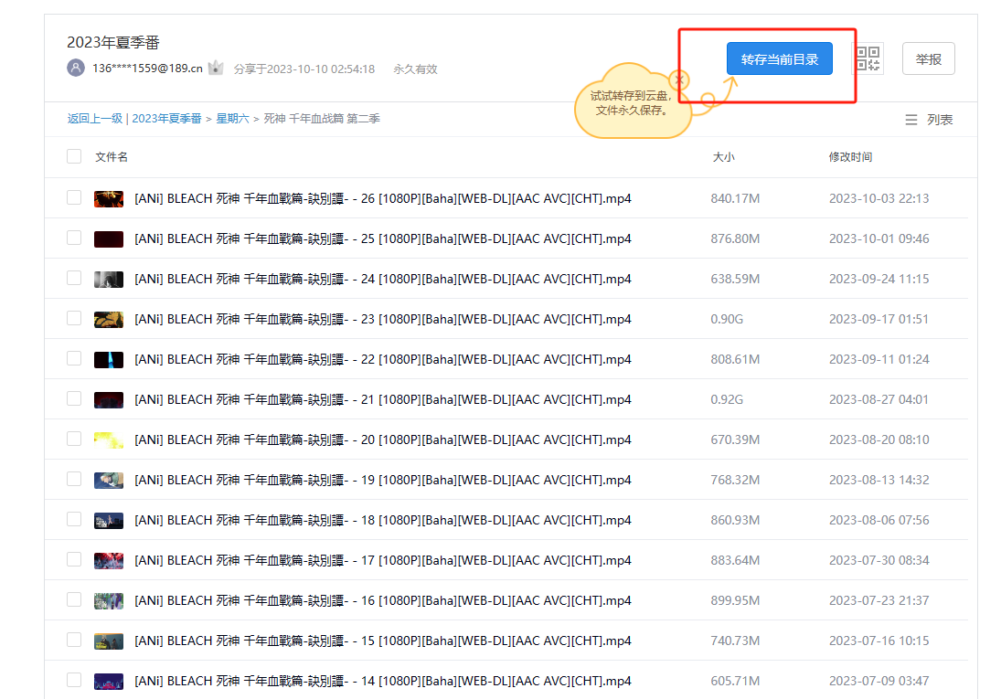Sort files by 修改时间 column header

pyautogui.click(x=850, y=157)
